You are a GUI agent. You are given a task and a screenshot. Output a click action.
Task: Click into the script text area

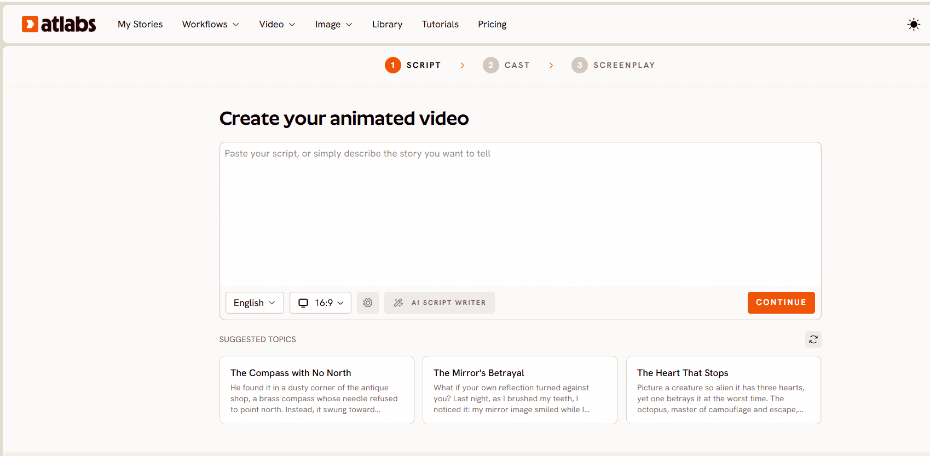pyautogui.click(x=520, y=215)
